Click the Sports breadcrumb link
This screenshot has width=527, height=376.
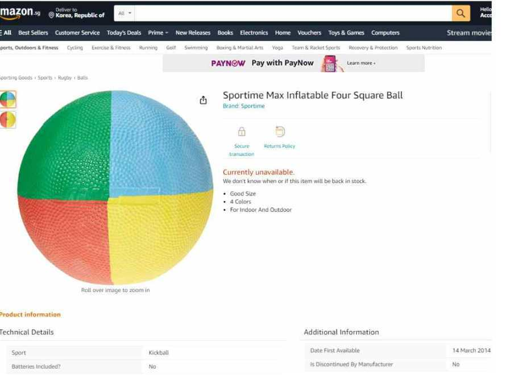click(x=45, y=78)
